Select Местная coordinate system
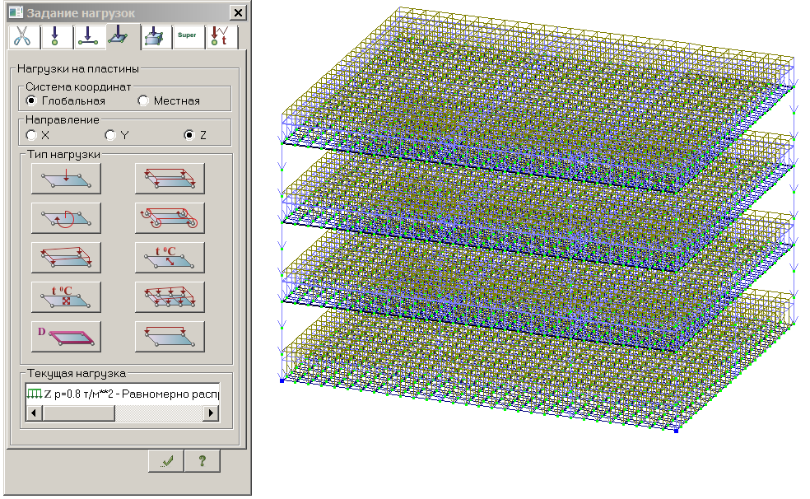Screen dimensions: 810x499 click(169, 100)
